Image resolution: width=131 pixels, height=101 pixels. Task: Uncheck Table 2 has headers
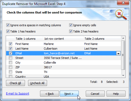71,31
